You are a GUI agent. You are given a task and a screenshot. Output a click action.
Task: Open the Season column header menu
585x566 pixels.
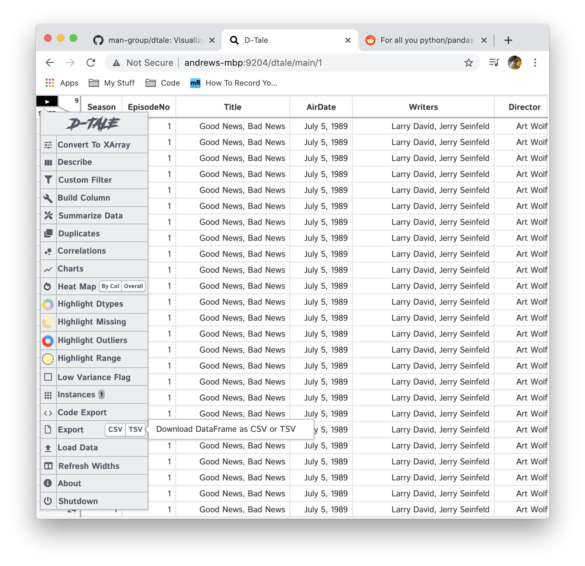tap(102, 107)
